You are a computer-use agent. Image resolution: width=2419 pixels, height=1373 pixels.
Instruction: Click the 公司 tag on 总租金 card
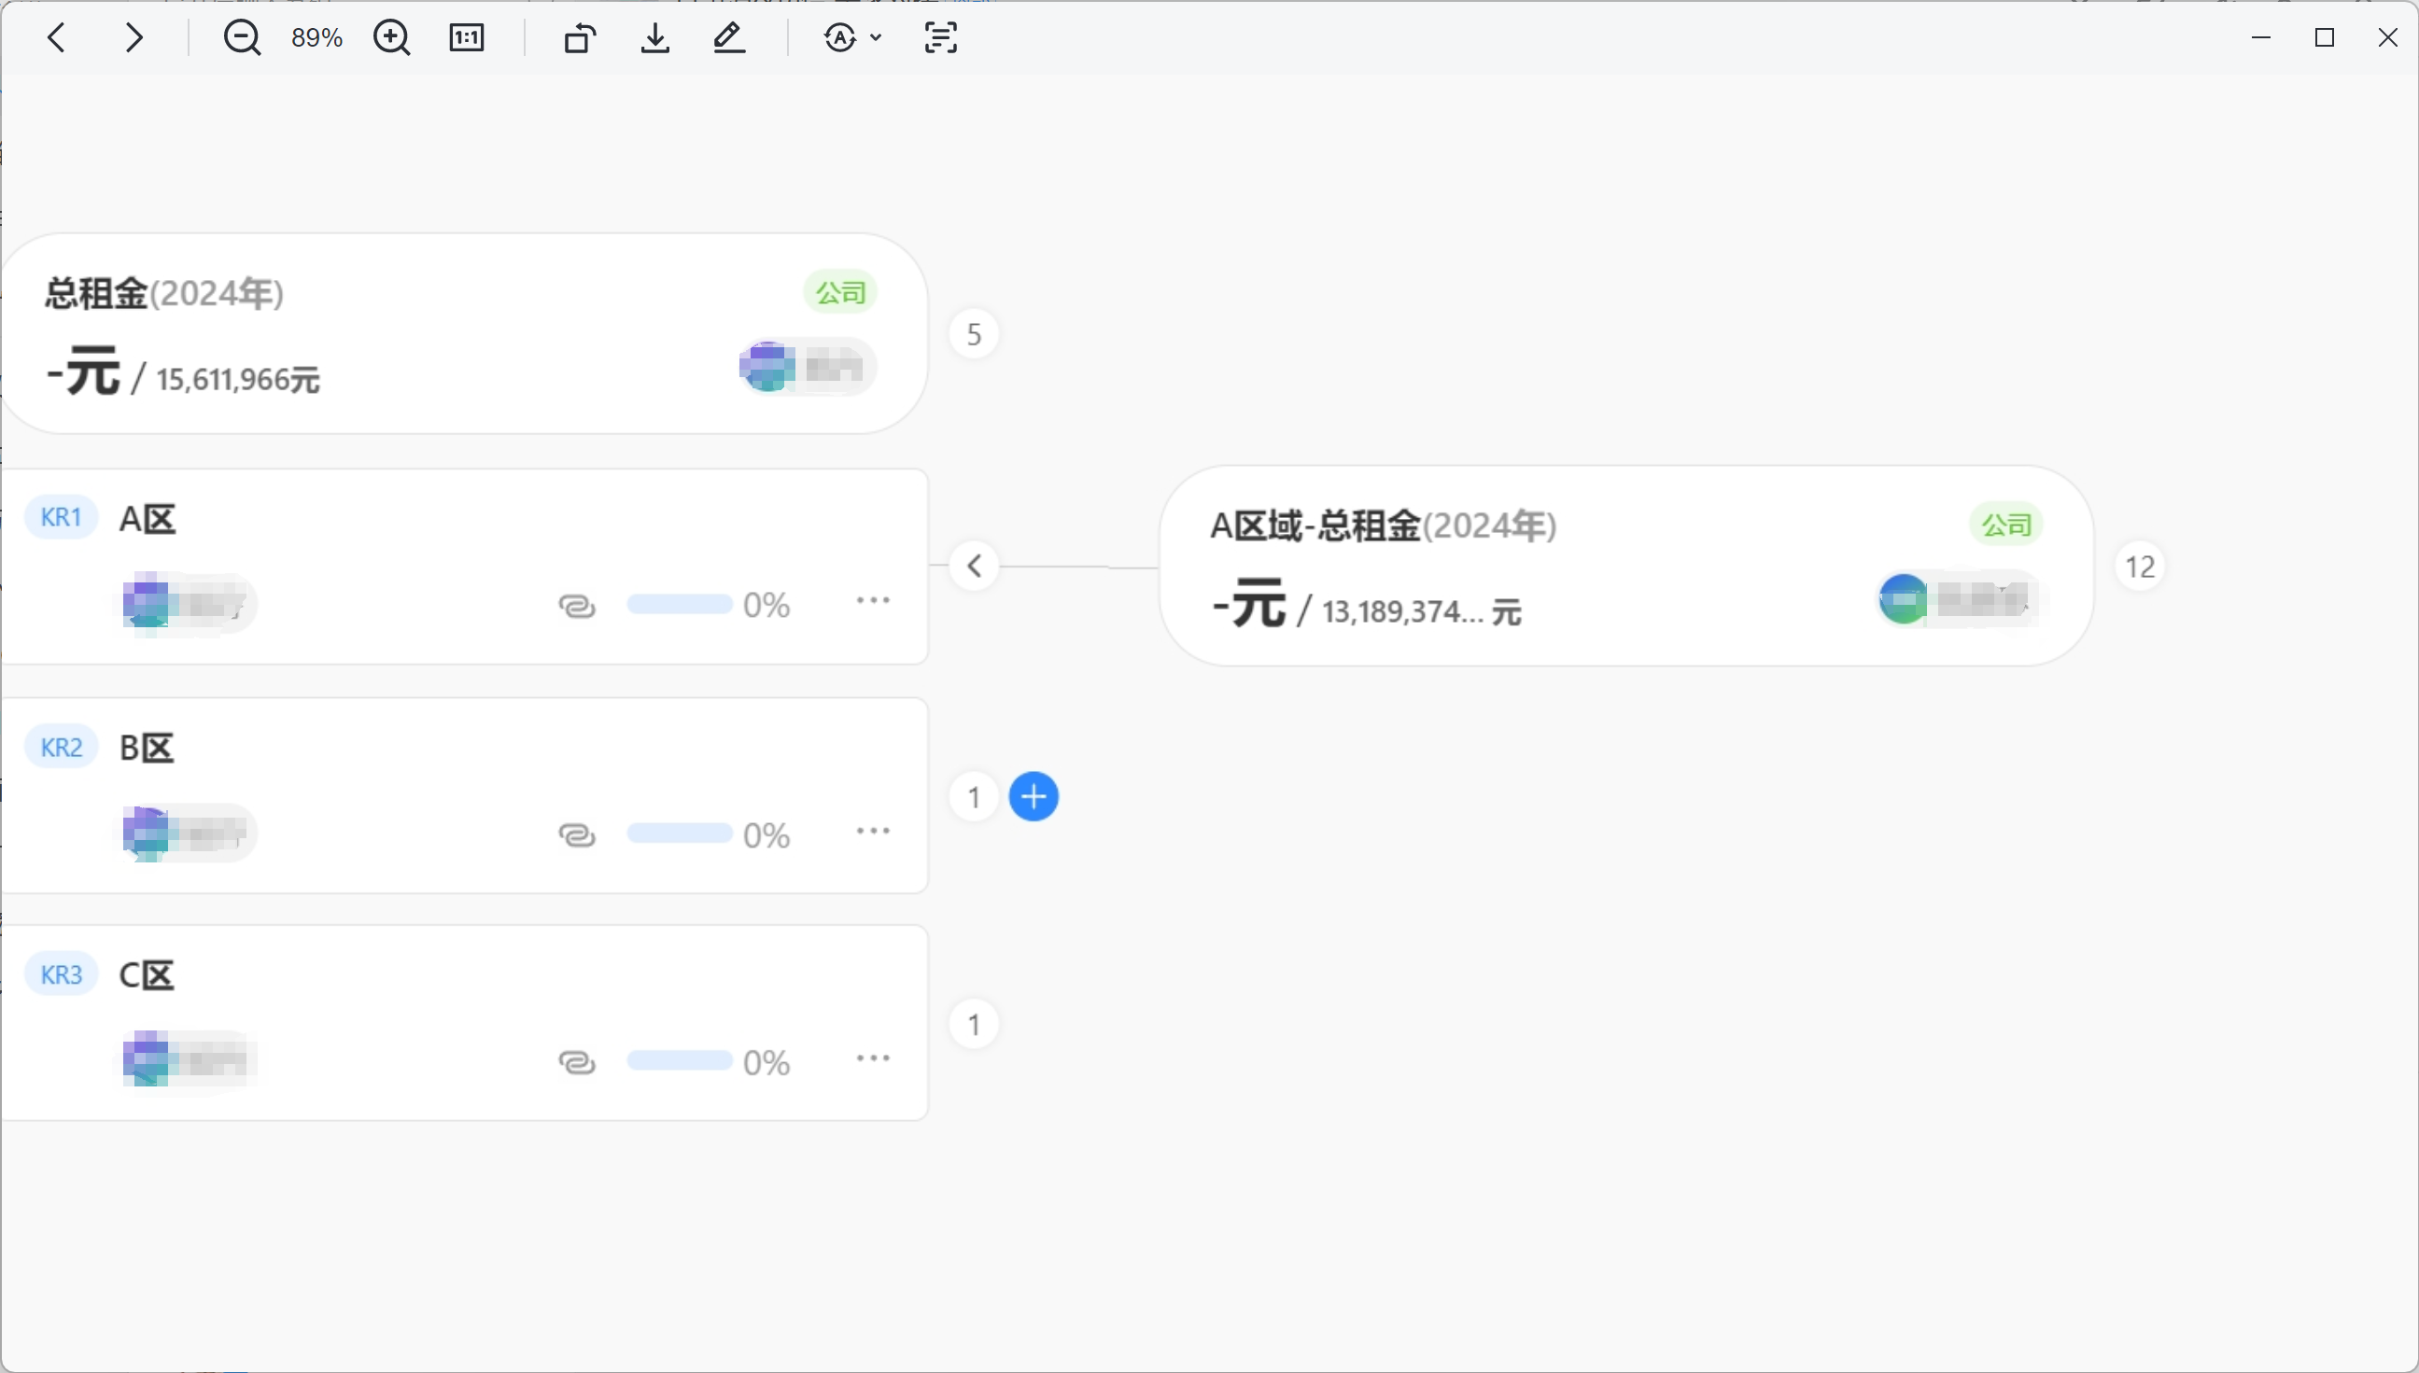(x=840, y=292)
